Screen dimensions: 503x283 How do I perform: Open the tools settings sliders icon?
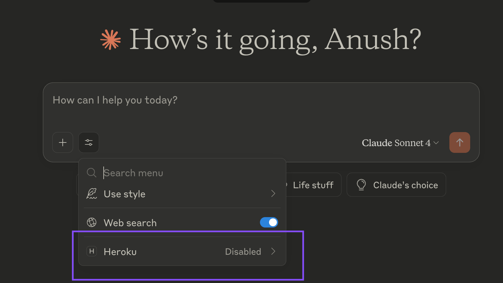coord(88,142)
